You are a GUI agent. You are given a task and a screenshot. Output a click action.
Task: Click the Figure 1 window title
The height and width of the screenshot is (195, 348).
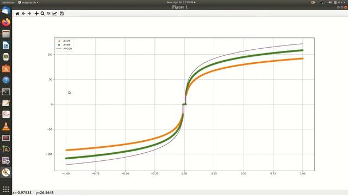(x=180, y=7)
